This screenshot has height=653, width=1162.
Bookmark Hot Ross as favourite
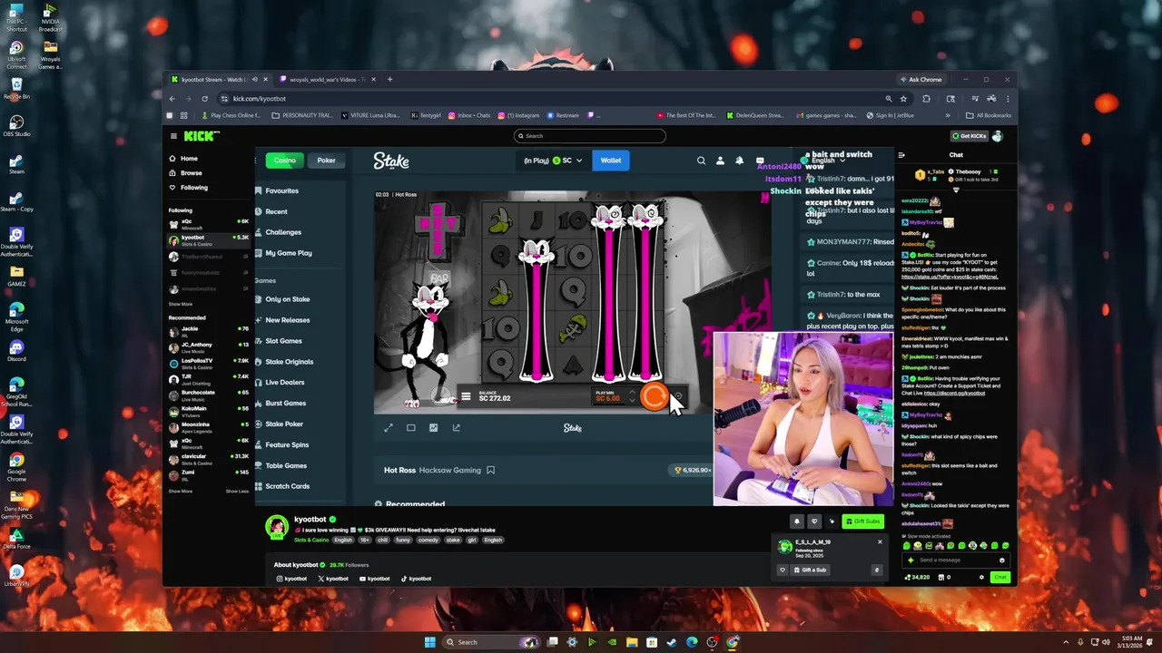[x=490, y=470]
